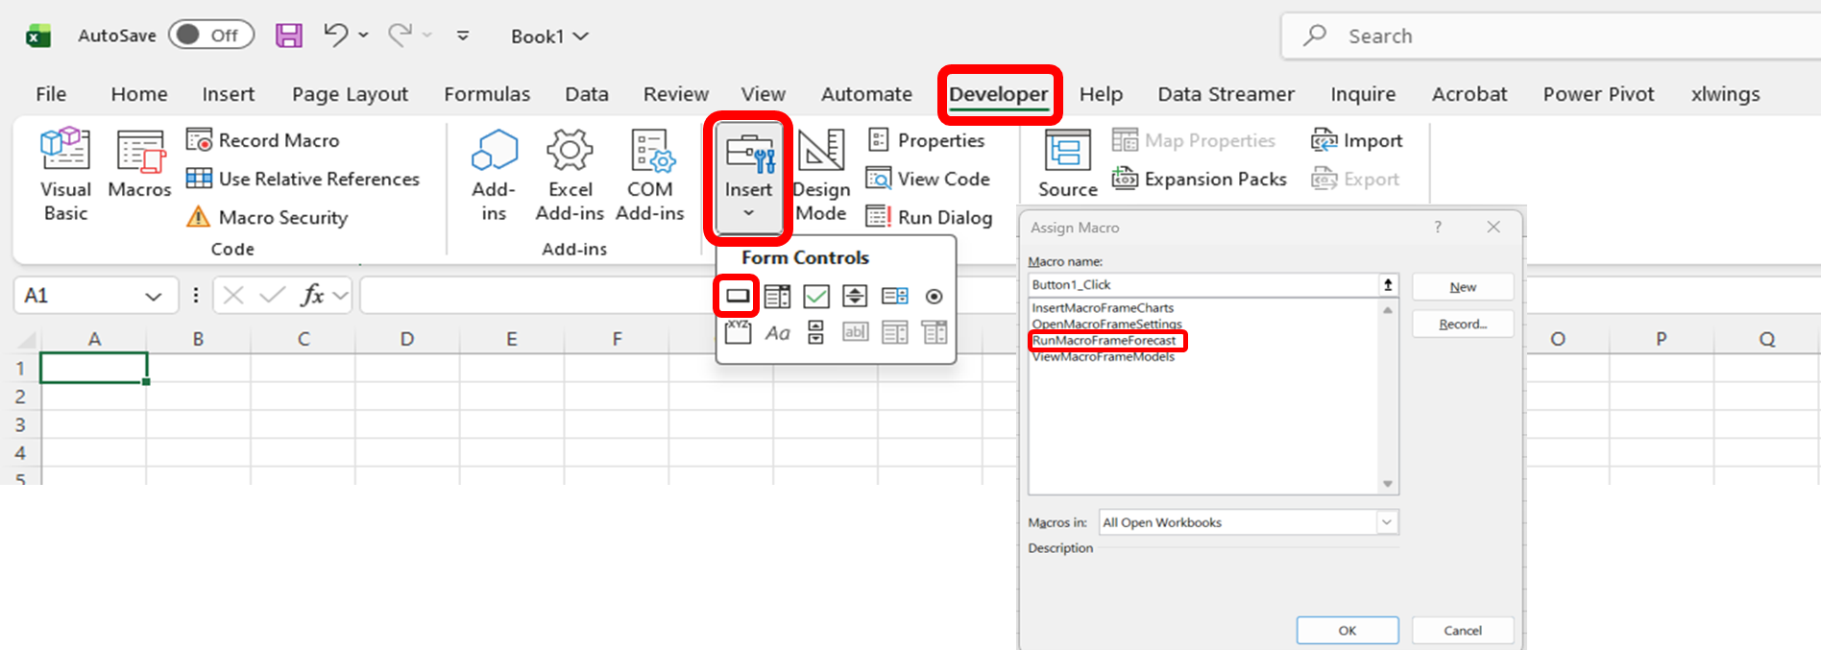1821x650 pixels.
Task: Select the Label form control
Action: pos(777,332)
